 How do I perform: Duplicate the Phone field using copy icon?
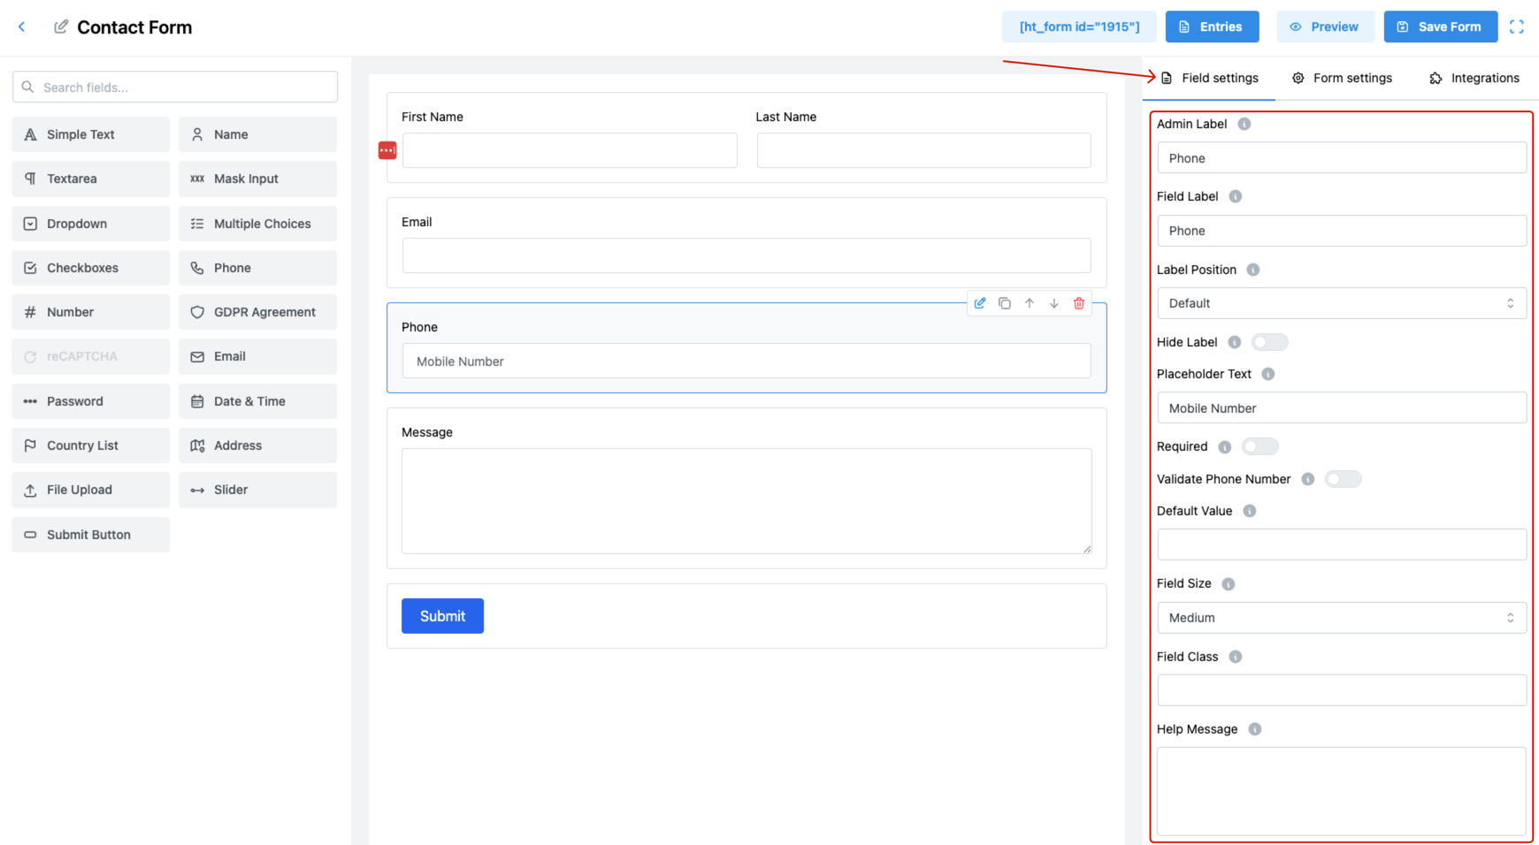1005,303
